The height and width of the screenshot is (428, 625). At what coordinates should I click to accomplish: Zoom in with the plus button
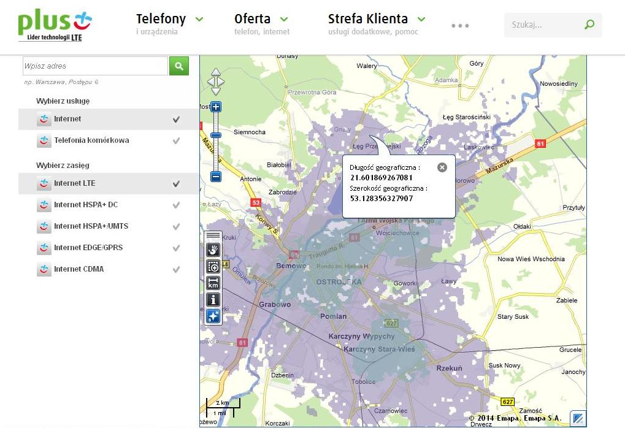216,107
